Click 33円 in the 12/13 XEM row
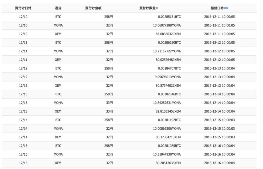This screenshot has width=263, height=169. 109,111
